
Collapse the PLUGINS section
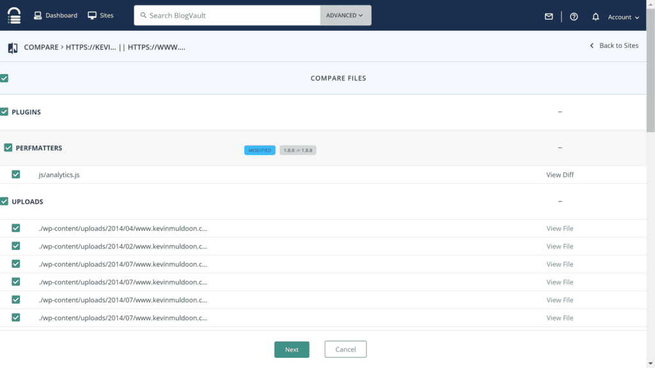pyautogui.click(x=560, y=112)
